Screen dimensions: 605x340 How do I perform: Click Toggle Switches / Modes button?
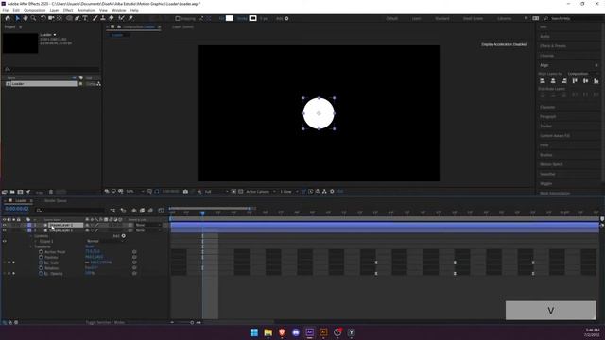tap(105, 322)
